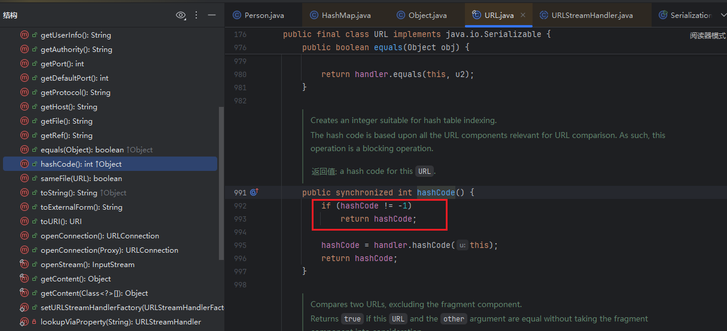The width and height of the screenshot is (727, 331).
Task: Select equals(Object): boolean in structure list
Action: click(82, 150)
